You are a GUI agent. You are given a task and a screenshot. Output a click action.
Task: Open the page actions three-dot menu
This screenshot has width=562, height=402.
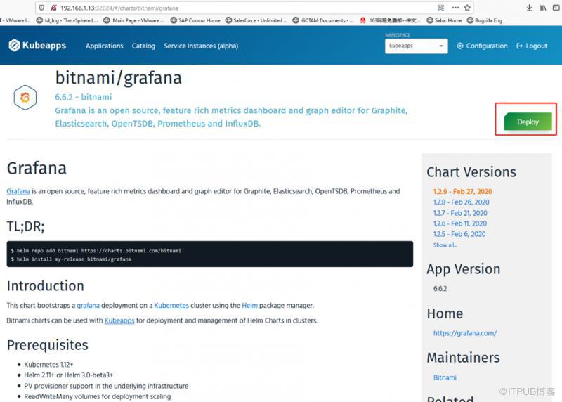pyautogui.click(x=455, y=8)
